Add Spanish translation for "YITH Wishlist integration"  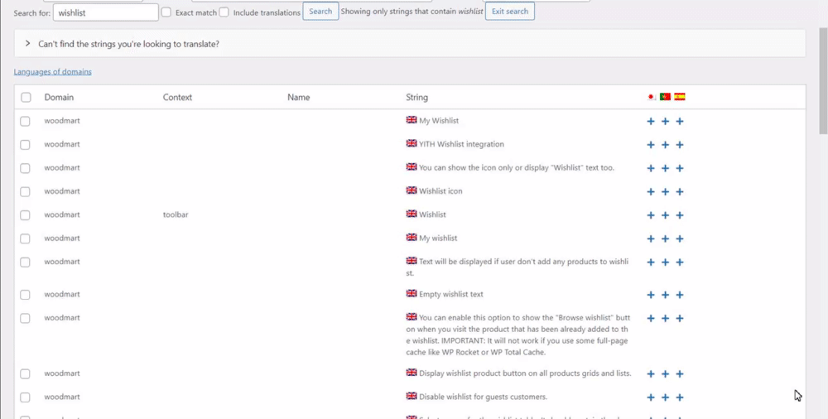click(x=680, y=145)
